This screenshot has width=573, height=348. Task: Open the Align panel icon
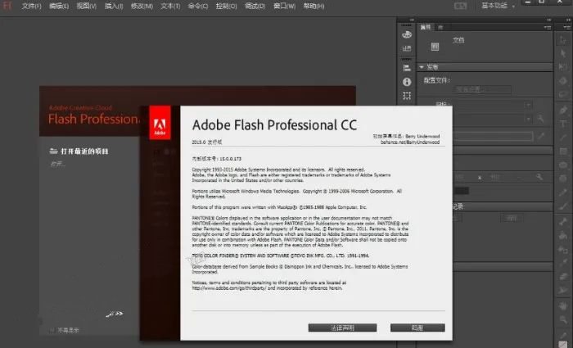(407, 68)
